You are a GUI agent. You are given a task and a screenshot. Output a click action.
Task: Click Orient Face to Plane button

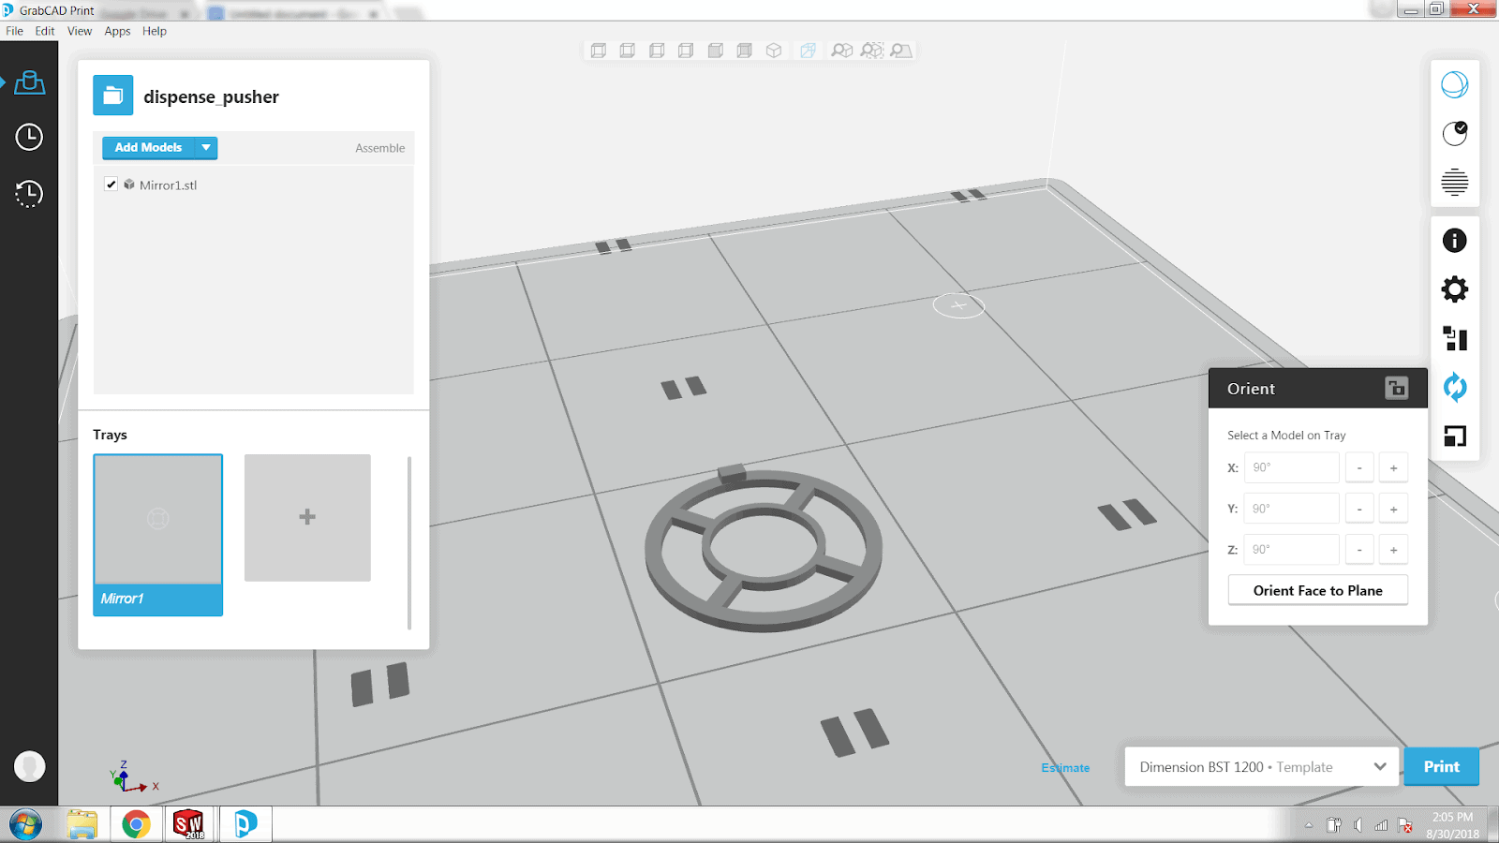[x=1317, y=590]
